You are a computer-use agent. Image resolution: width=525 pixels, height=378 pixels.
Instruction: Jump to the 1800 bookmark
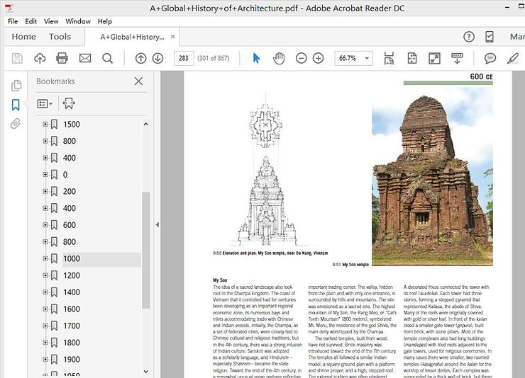72,343
